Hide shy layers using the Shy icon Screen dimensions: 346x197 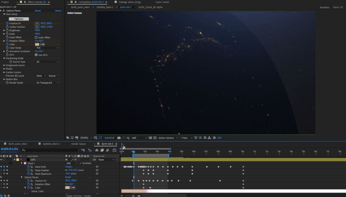[97, 150]
